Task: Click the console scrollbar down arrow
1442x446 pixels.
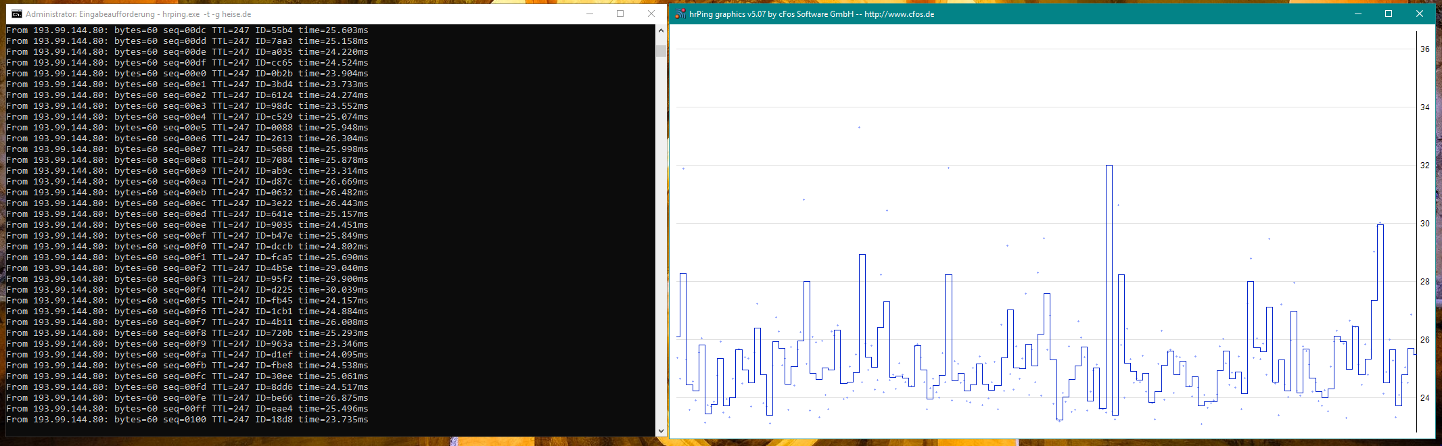Action: coord(661,430)
